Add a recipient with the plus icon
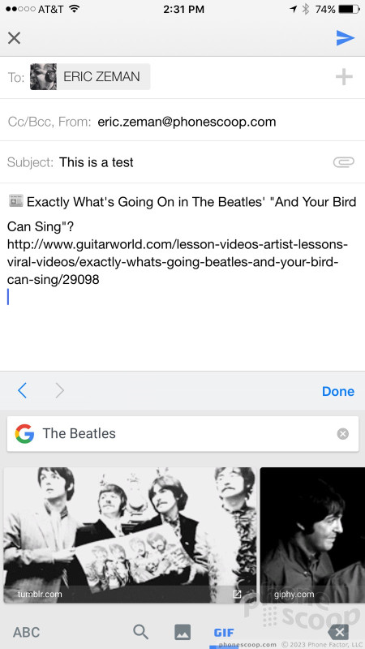This screenshot has height=649, width=365. pos(344,77)
